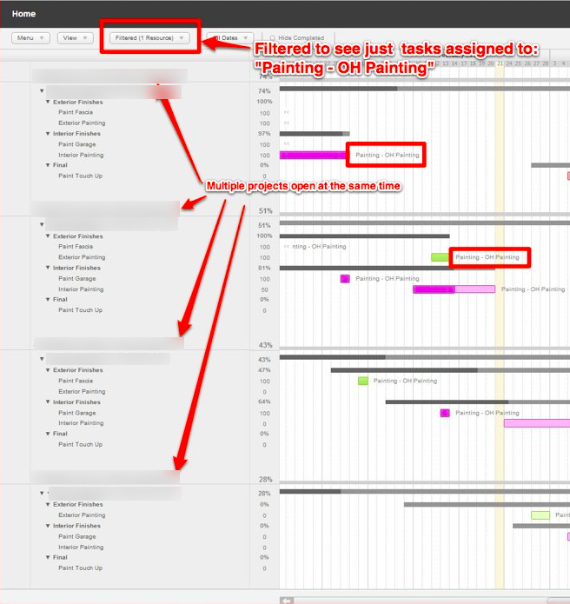
Task: Select Paint Garage task in 28% project
Action: pos(77,536)
